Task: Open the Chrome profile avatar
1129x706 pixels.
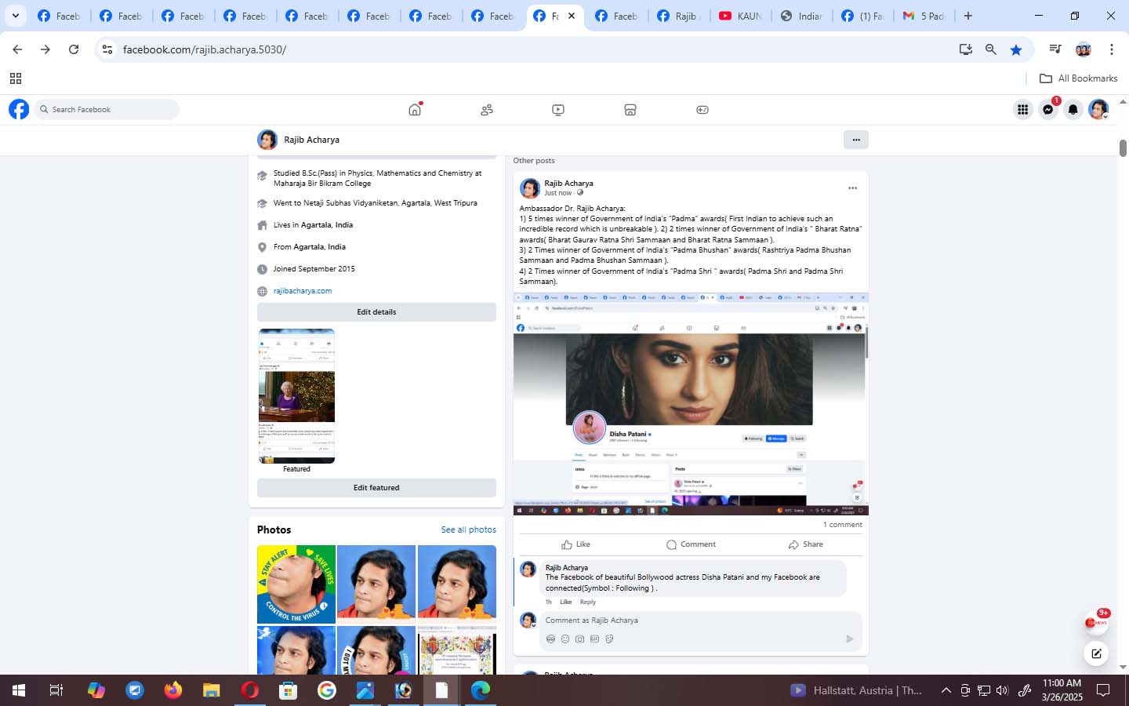Action: (x=1084, y=49)
